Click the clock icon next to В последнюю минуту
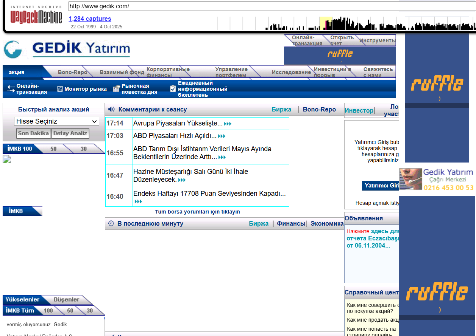The image size is (476, 336). tap(111, 223)
